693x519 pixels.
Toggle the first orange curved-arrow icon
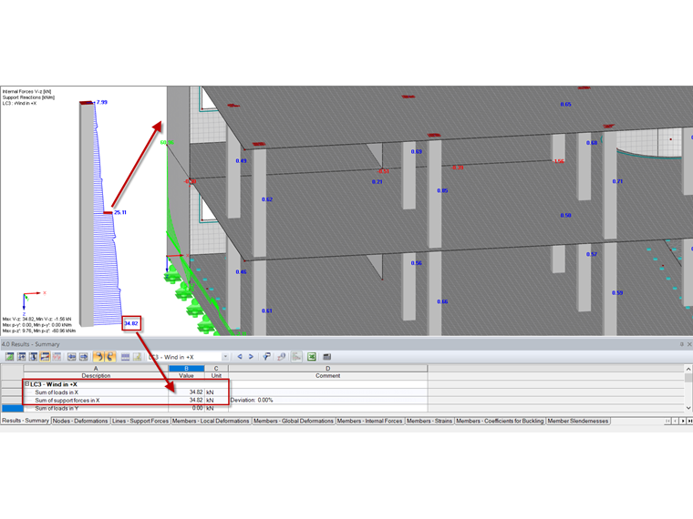(98, 357)
